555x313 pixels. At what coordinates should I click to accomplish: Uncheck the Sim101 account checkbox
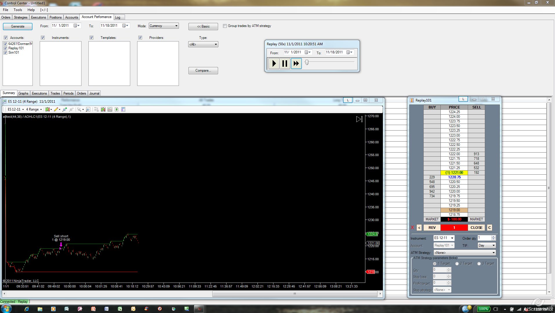click(5, 53)
